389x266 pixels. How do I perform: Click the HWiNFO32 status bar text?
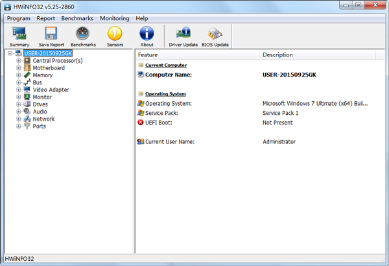(19, 259)
